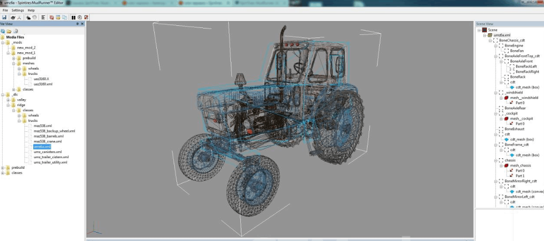Collapse the BoneChassis_cdt node in Scene View
Viewport: 544px width, 241px height.
click(490, 40)
